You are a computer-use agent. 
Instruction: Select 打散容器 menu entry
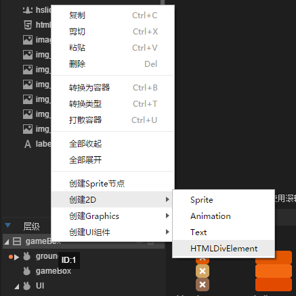[113, 120]
